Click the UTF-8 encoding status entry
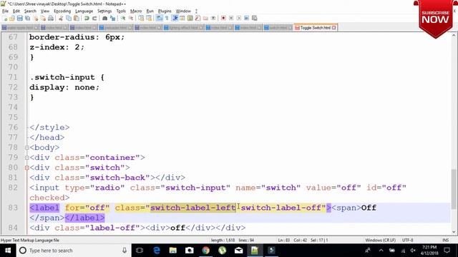 (x=407, y=240)
